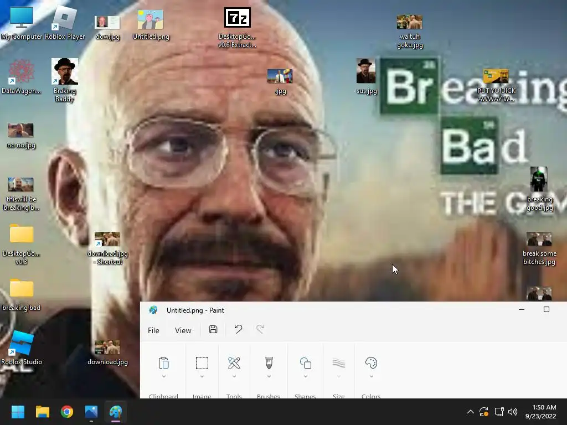Screen dimensions: 567x425
Task: Open the Windows Start button
Action: tap(18, 412)
